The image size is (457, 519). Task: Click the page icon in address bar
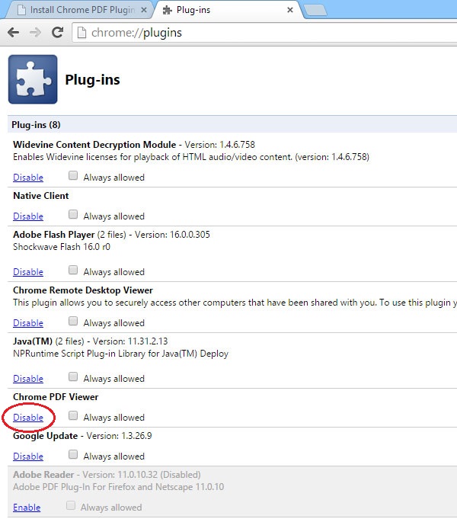click(82, 33)
